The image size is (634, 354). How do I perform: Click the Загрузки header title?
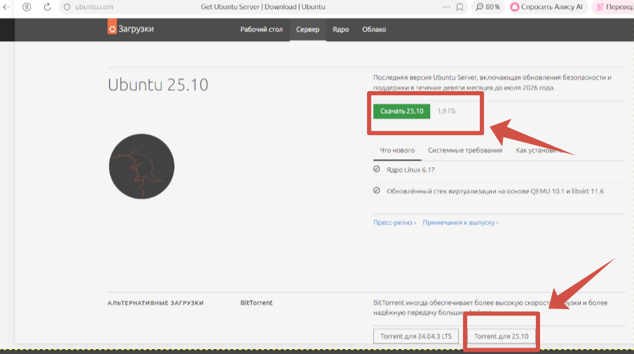[136, 29]
